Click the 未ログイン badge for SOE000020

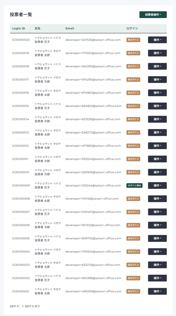(x=133, y=40)
